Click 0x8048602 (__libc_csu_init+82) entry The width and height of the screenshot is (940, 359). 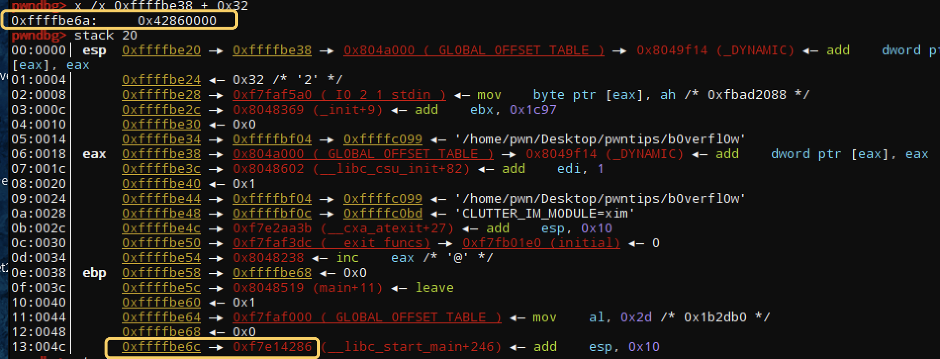[351, 169]
